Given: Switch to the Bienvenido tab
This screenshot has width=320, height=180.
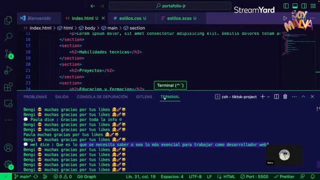Looking at the screenshot, I should click(x=39, y=18).
